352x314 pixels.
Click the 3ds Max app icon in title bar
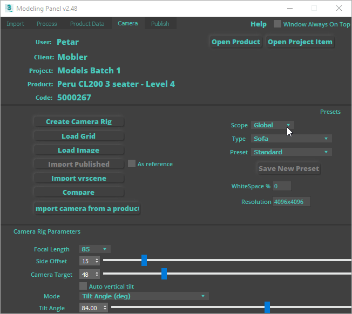click(8, 9)
